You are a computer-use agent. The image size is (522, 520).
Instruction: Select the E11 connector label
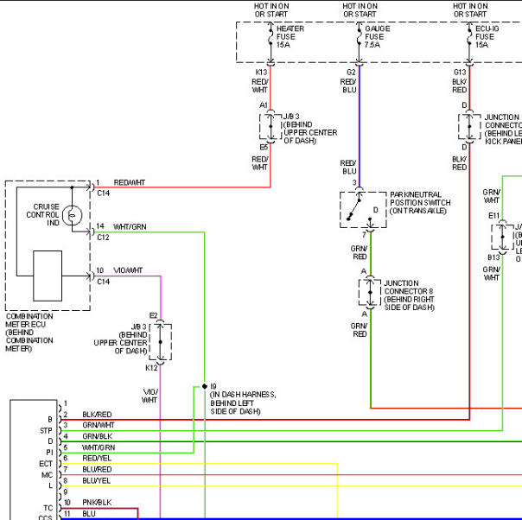[494, 216]
